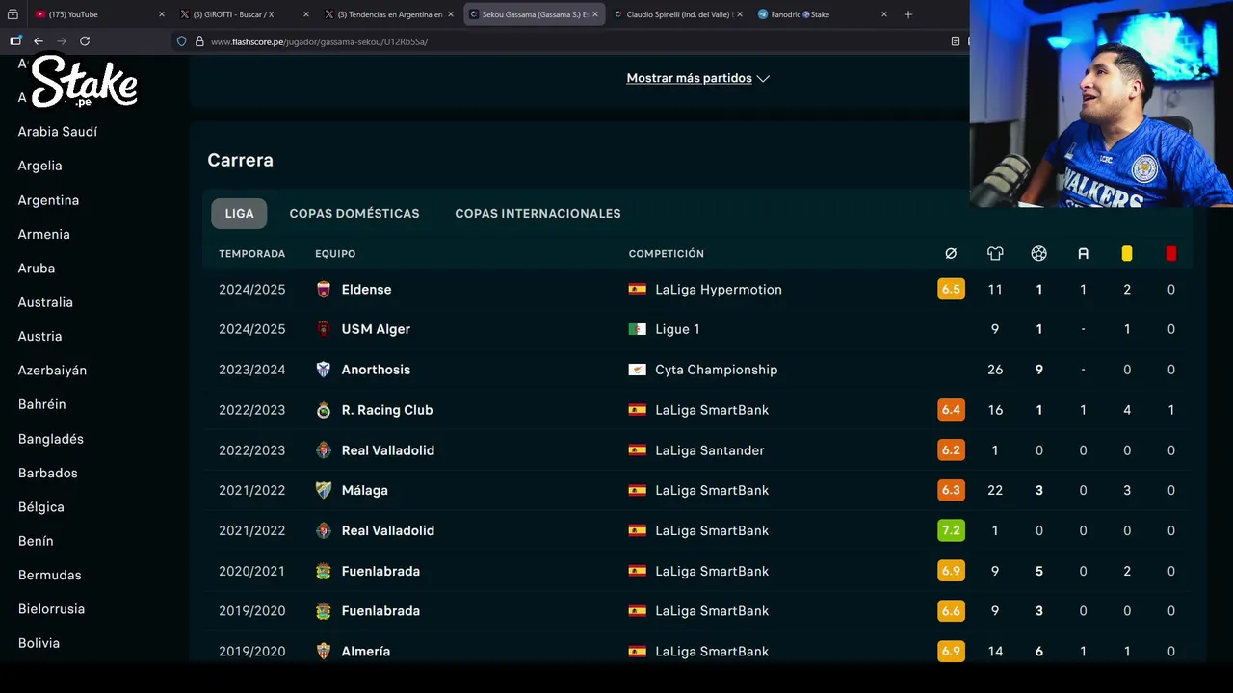This screenshot has width=1233, height=693.
Task: Open the 2022/2023 Real Valladolid link
Action: [387, 450]
